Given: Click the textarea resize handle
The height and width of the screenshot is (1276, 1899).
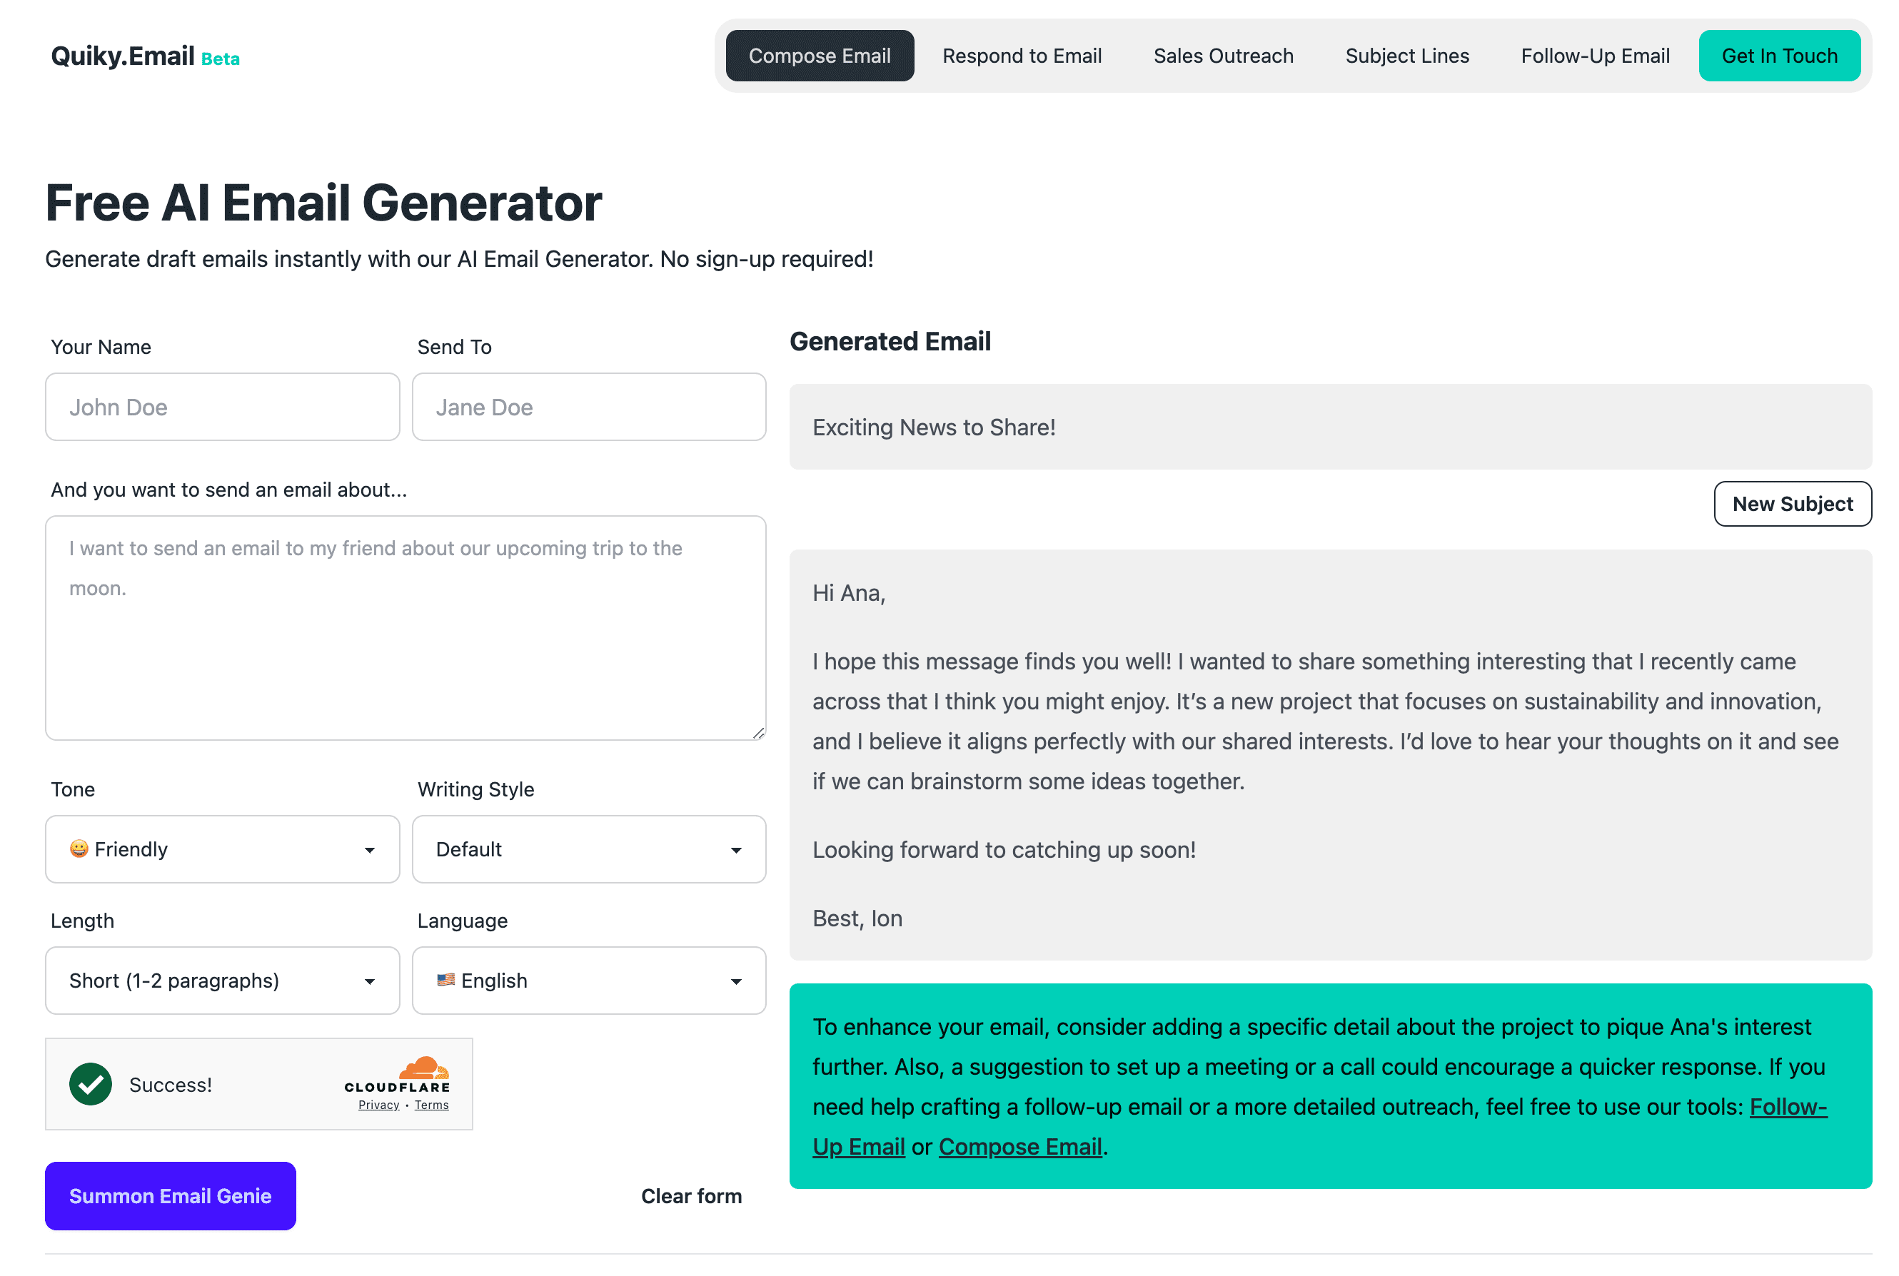Looking at the screenshot, I should coord(757,733).
